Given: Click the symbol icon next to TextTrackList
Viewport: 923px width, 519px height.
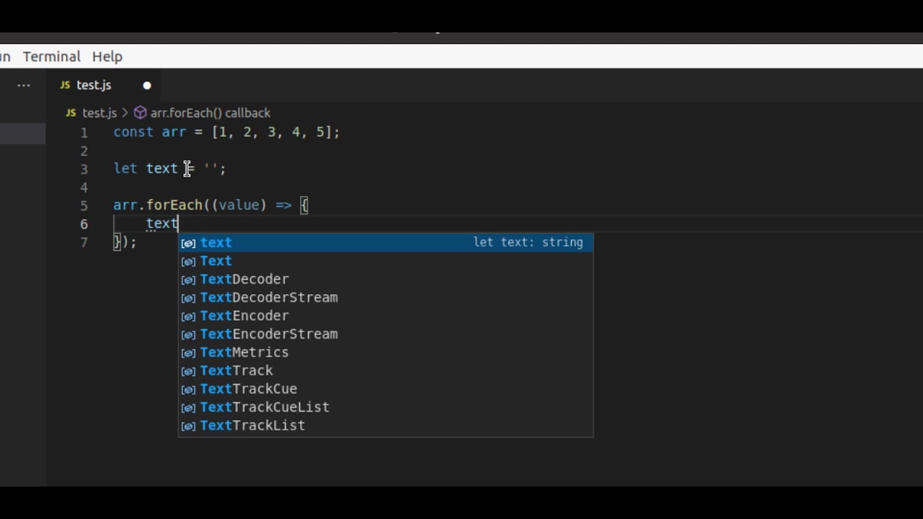Looking at the screenshot, I should 188,426.
